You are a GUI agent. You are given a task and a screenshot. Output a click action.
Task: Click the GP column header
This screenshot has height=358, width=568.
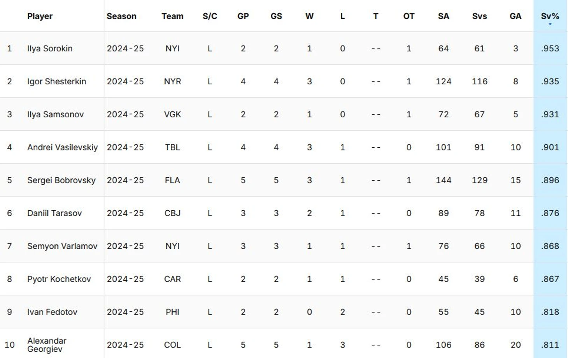[x=243, y=16]
